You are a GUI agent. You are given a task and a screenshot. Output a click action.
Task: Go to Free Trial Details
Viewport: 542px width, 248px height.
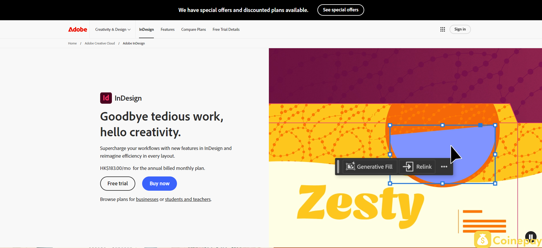click(x=226, y=29)
